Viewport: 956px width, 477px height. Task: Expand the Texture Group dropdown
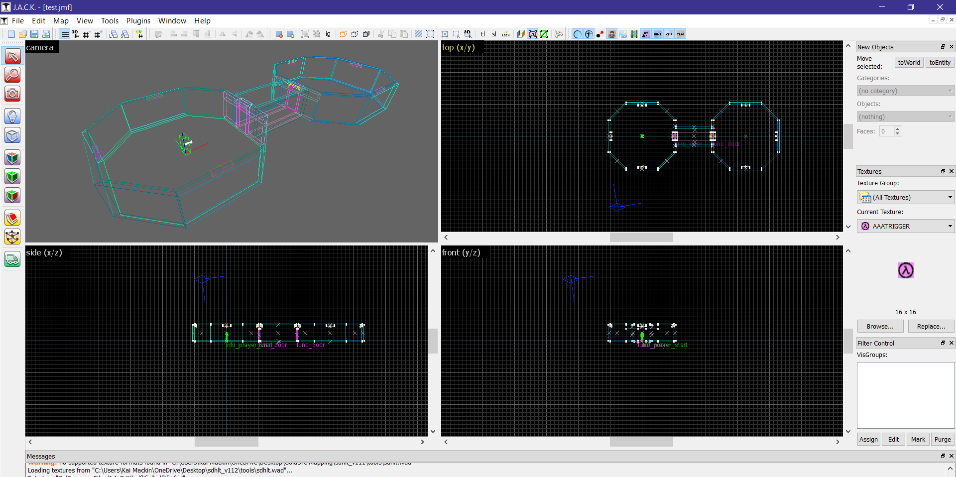905,197
